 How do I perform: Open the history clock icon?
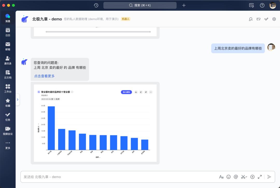point(96,5)
